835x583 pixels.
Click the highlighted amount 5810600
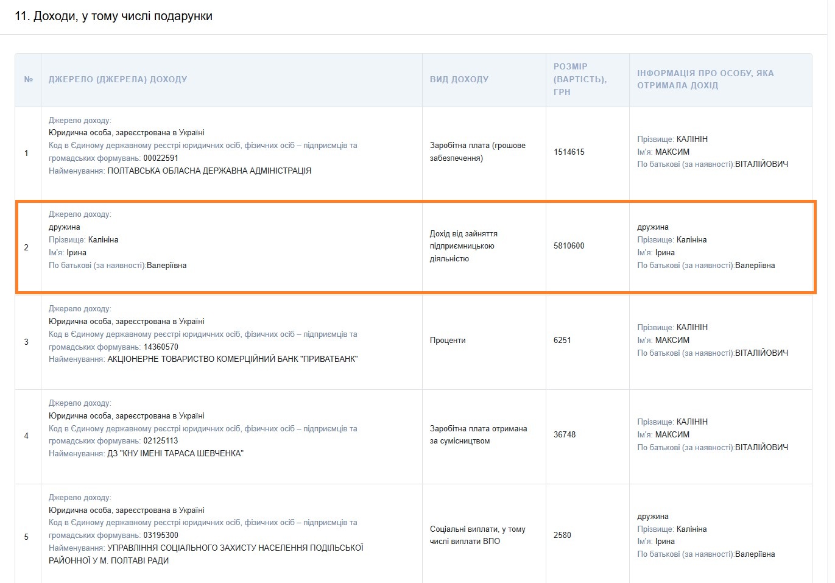(x=569, y=246)
